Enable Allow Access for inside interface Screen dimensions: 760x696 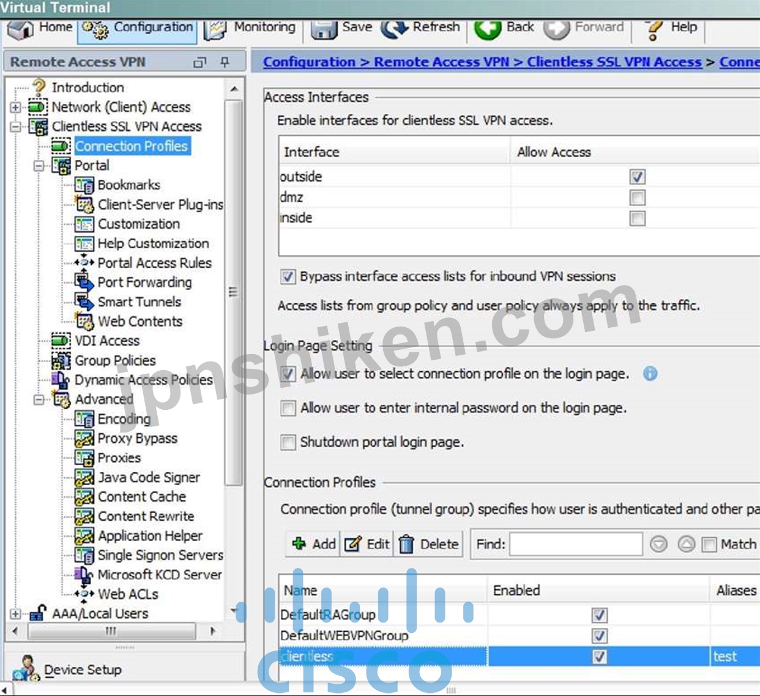tap(637, 218)
